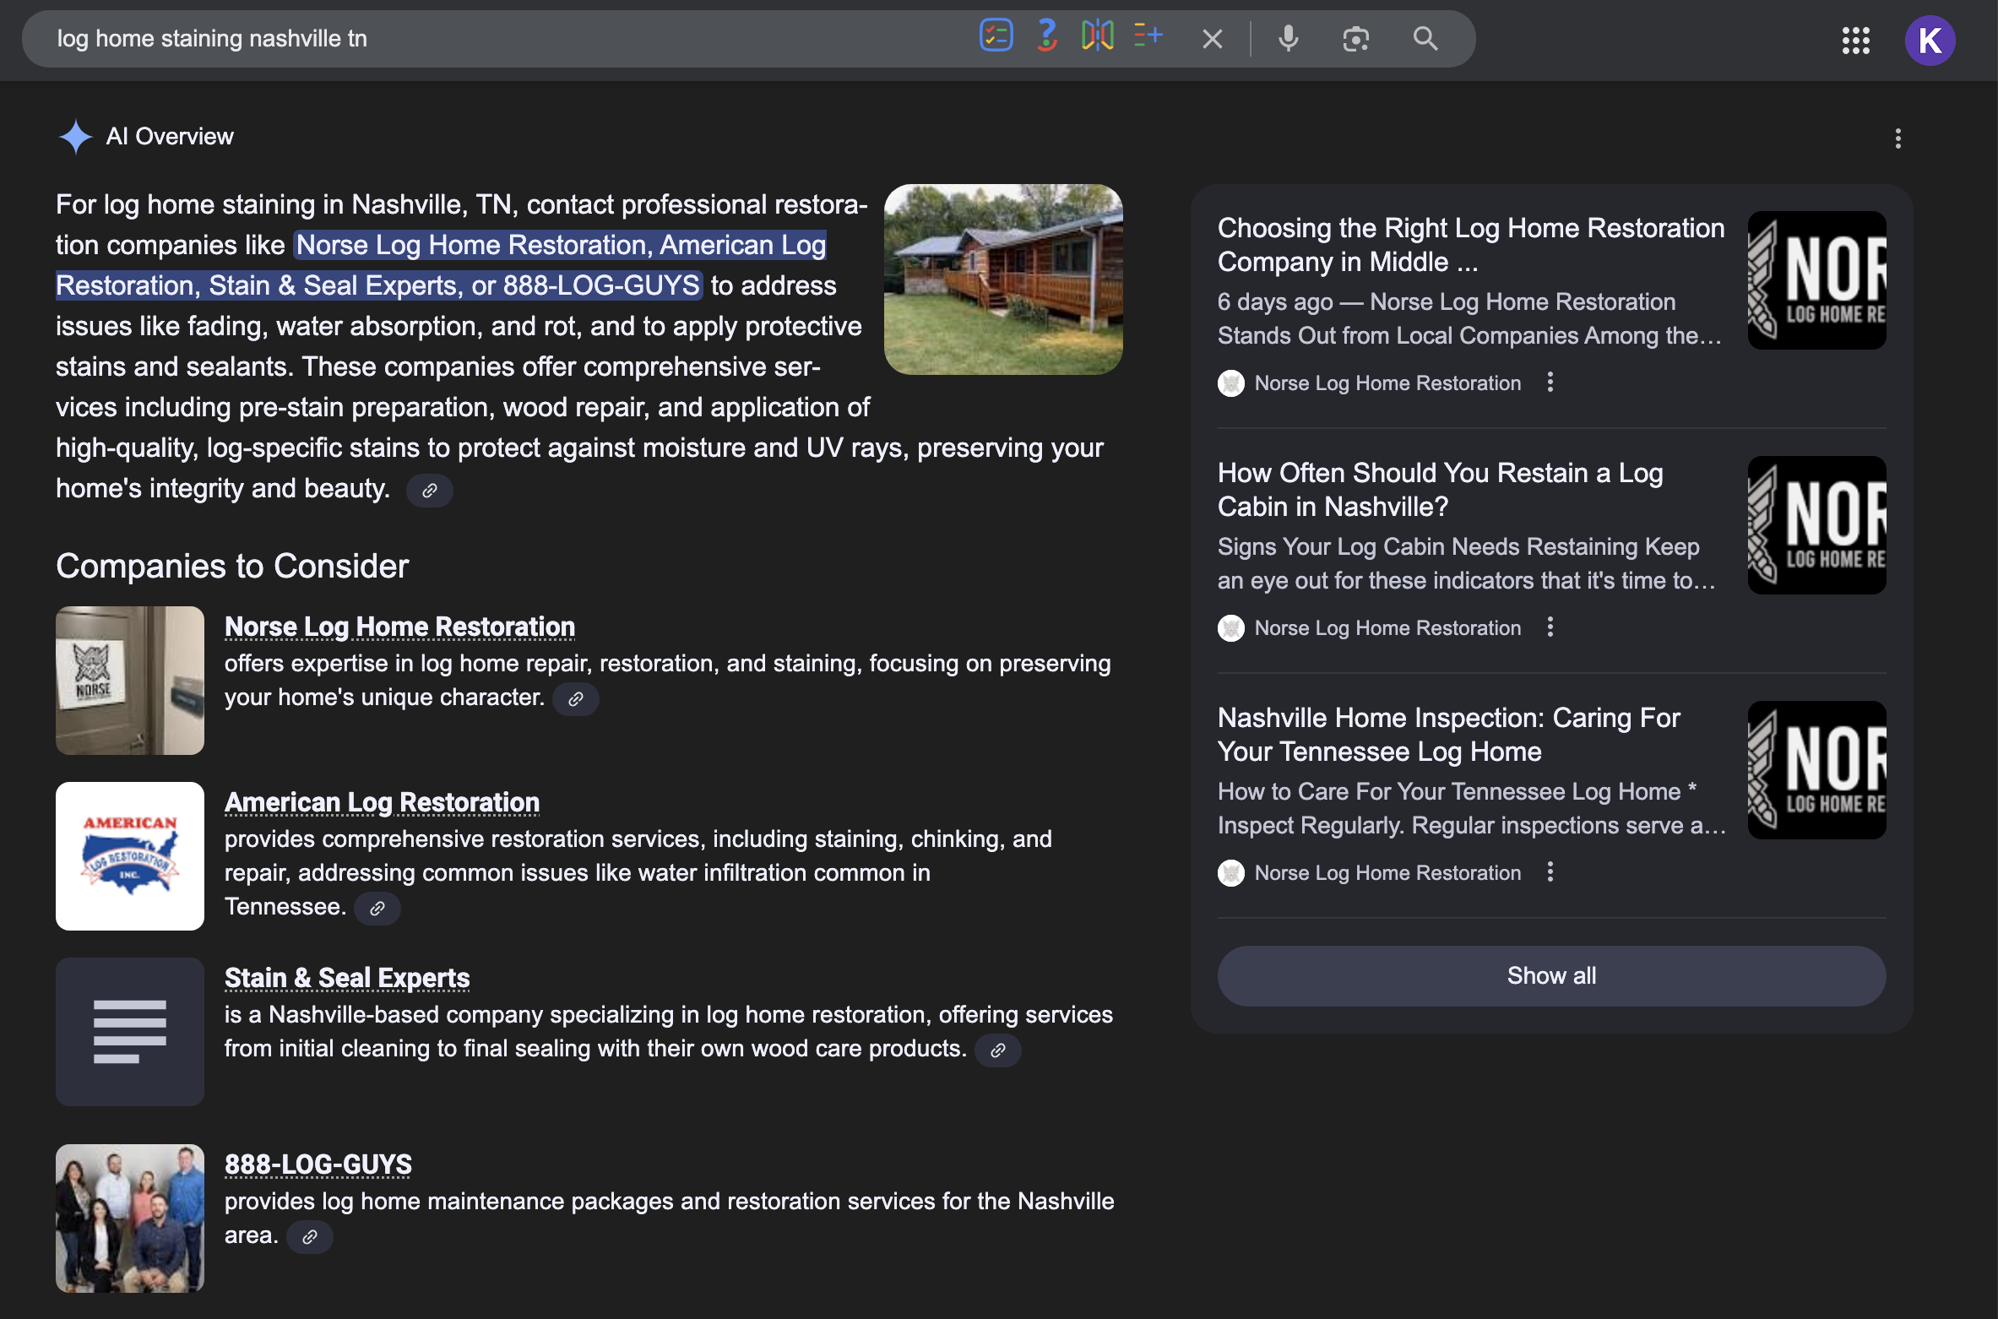Open the Google apps grid icon
The image size is (1998, 1319).
pyautogui.click(x=1855, y=40)
